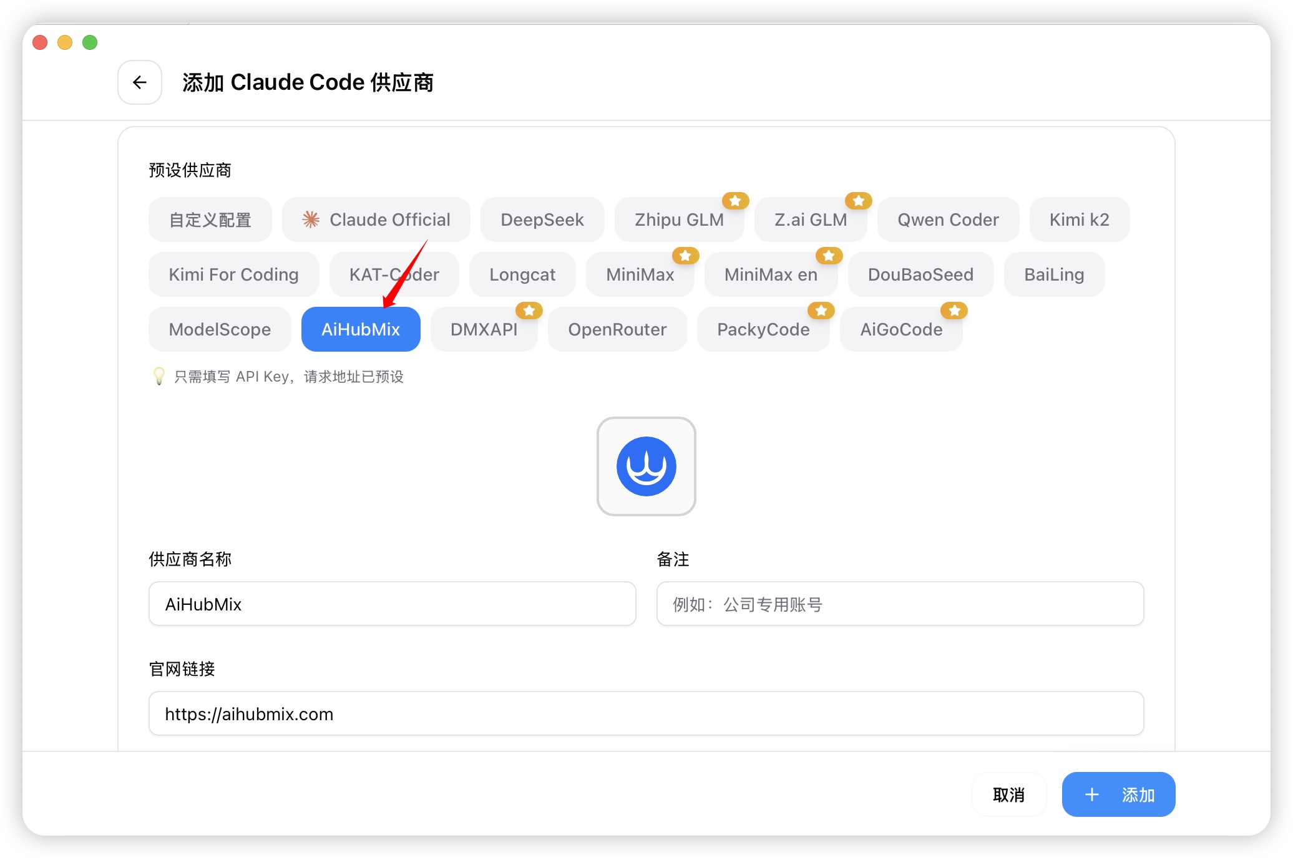
Task: Click the lightbulb hint icon
Action: pos(159,376)
